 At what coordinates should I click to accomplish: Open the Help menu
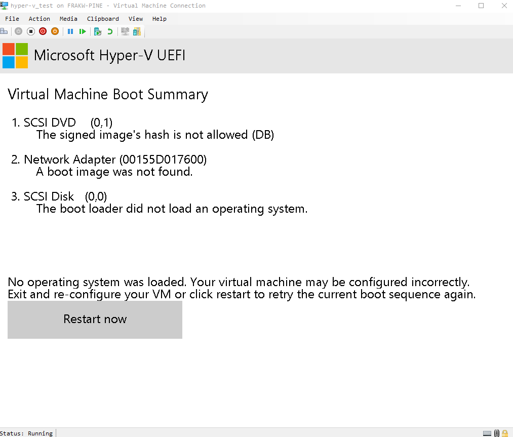click(x=160, y=19)
